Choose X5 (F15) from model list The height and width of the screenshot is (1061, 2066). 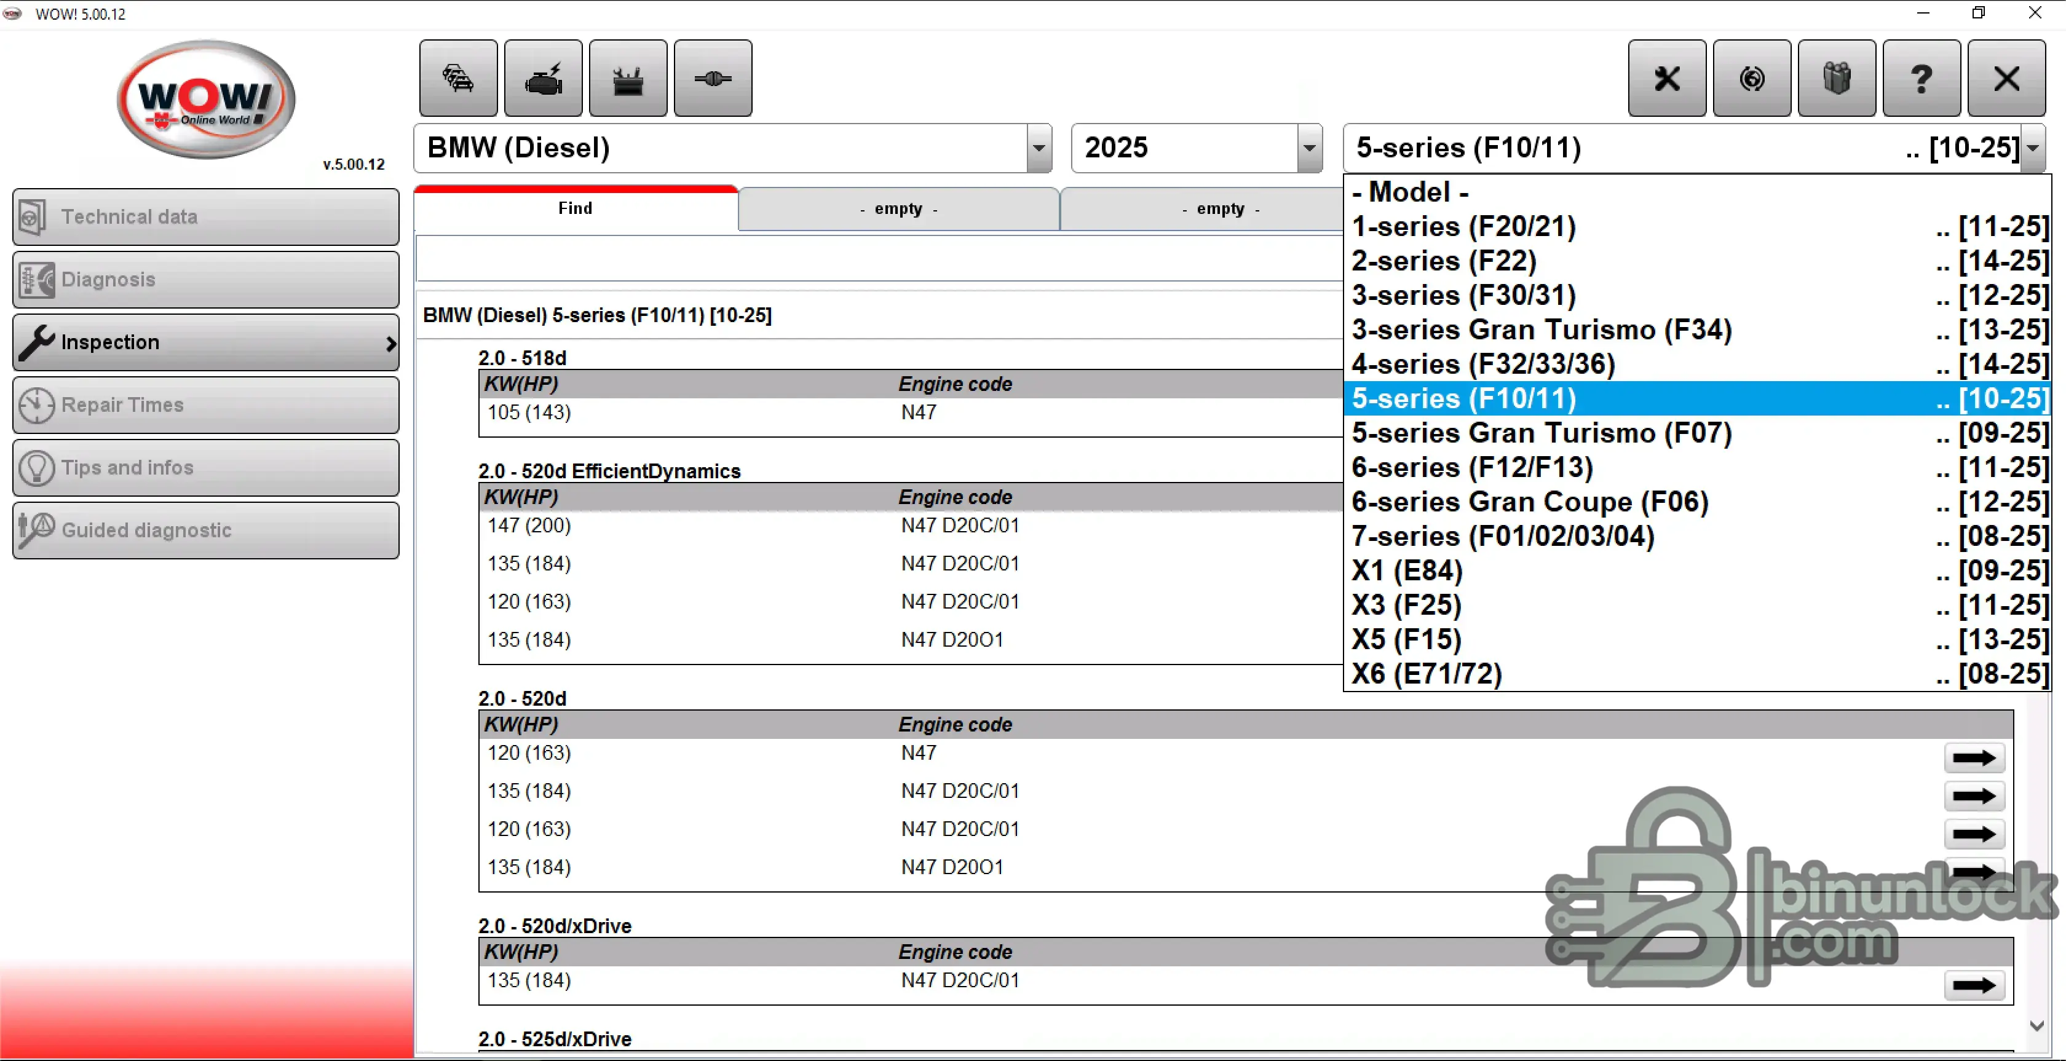click(1697, 639)
